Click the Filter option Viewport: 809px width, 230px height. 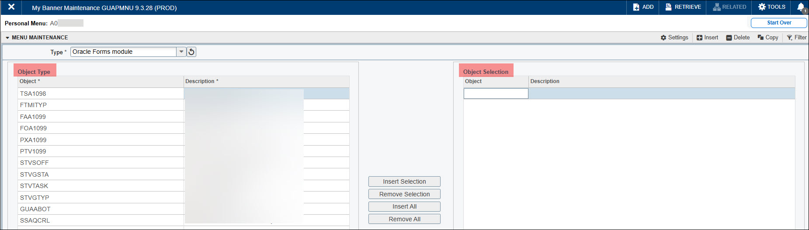point(797,38)
